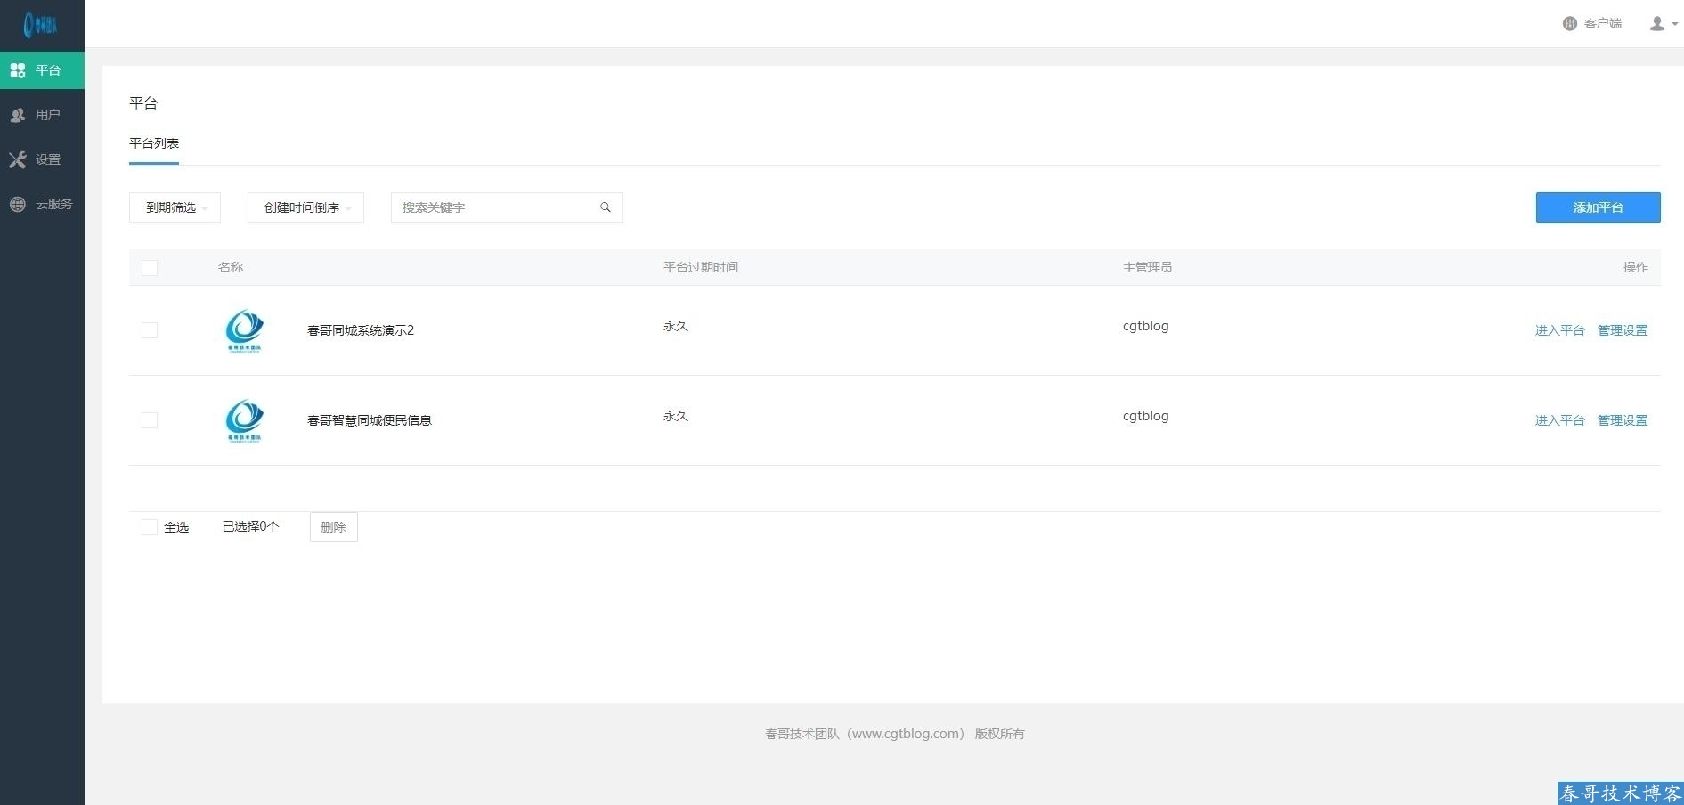Open the user account avatar menu
The height and width of the screenshot is (805, 1684).
1662,24
